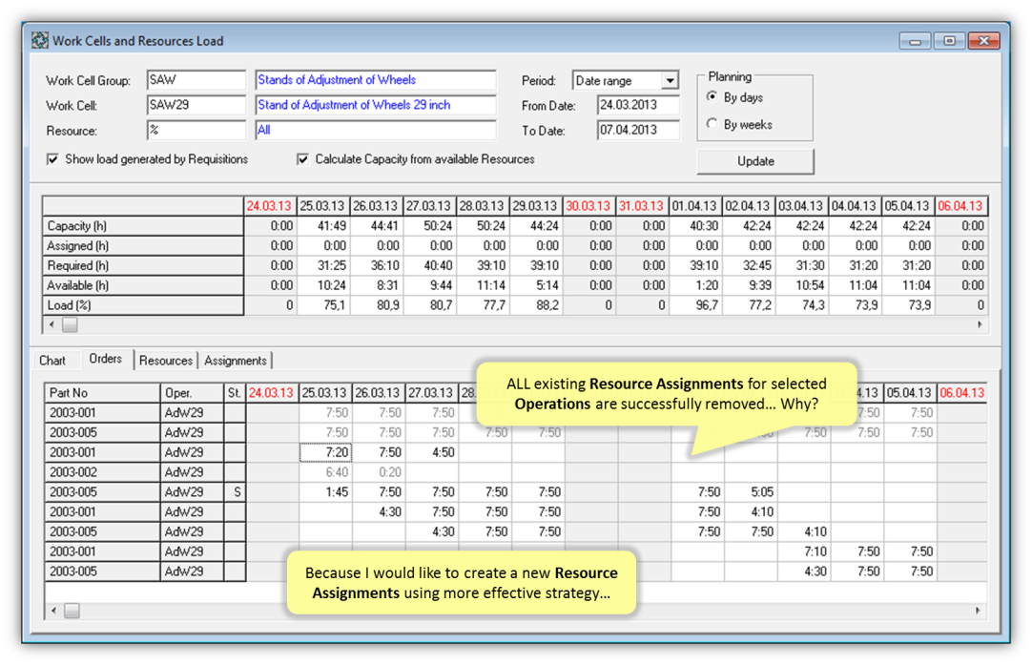Click the upper grid scrollbar thumb
The height and width of the screenshot is (665, 1032).
pos(70,324)
